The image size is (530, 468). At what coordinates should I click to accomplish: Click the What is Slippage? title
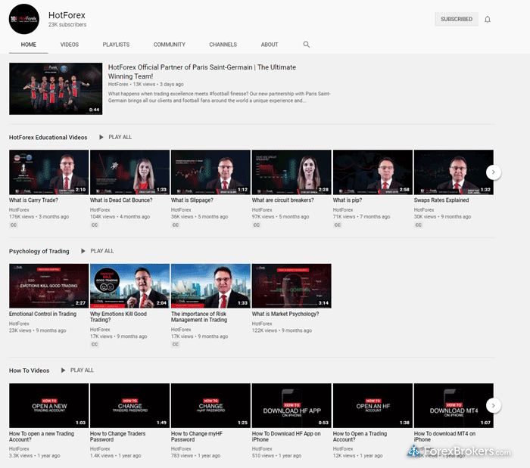pos(192,200)
